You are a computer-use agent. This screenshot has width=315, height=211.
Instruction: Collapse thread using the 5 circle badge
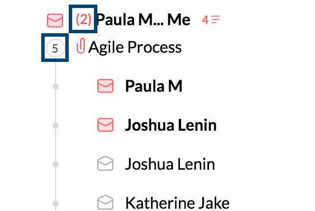pyautogui.click(x=55, y=48)
